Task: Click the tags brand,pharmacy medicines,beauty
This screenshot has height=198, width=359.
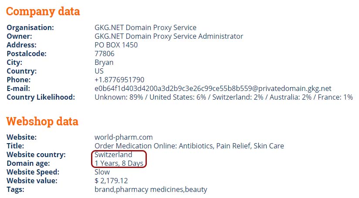Action: pyautogui.click(x=151, y=190)
